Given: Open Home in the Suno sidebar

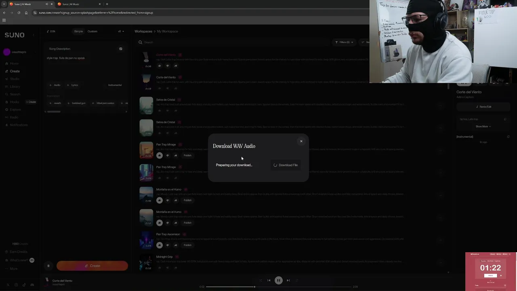Looking at the screenshot, I should [x=14, y=63].
